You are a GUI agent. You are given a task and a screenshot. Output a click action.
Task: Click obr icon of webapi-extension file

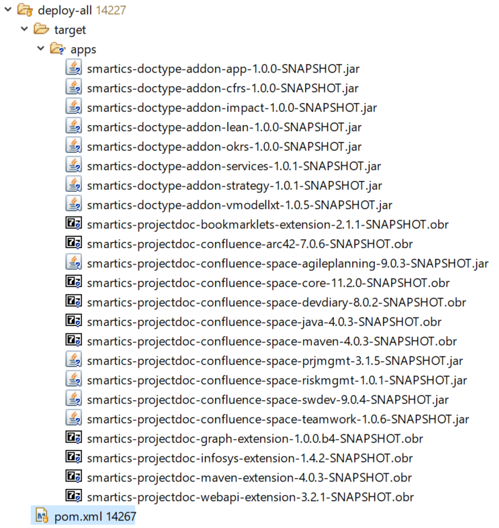tap(73, 496)
